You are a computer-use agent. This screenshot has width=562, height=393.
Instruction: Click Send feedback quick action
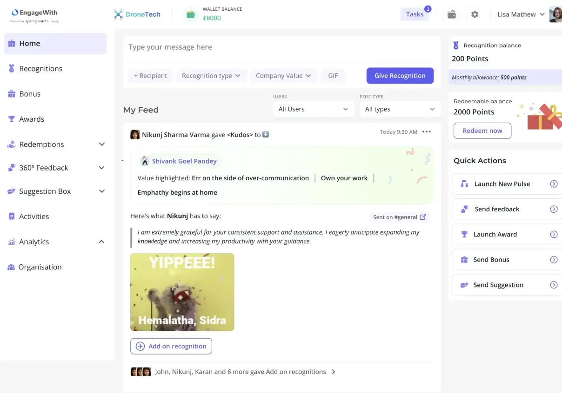pyautogui.click(x=507, y=209)
